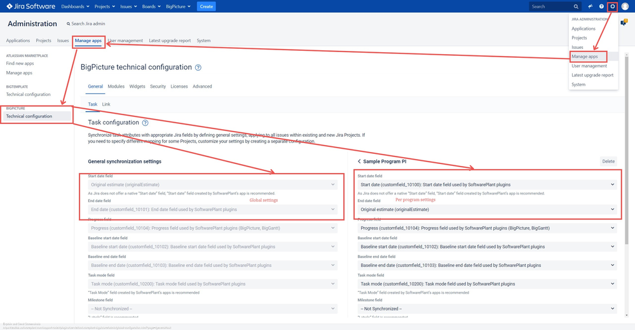Select the Link sub-tab
The height and width of the screenshot is (330, 635).
coord(106,104)
